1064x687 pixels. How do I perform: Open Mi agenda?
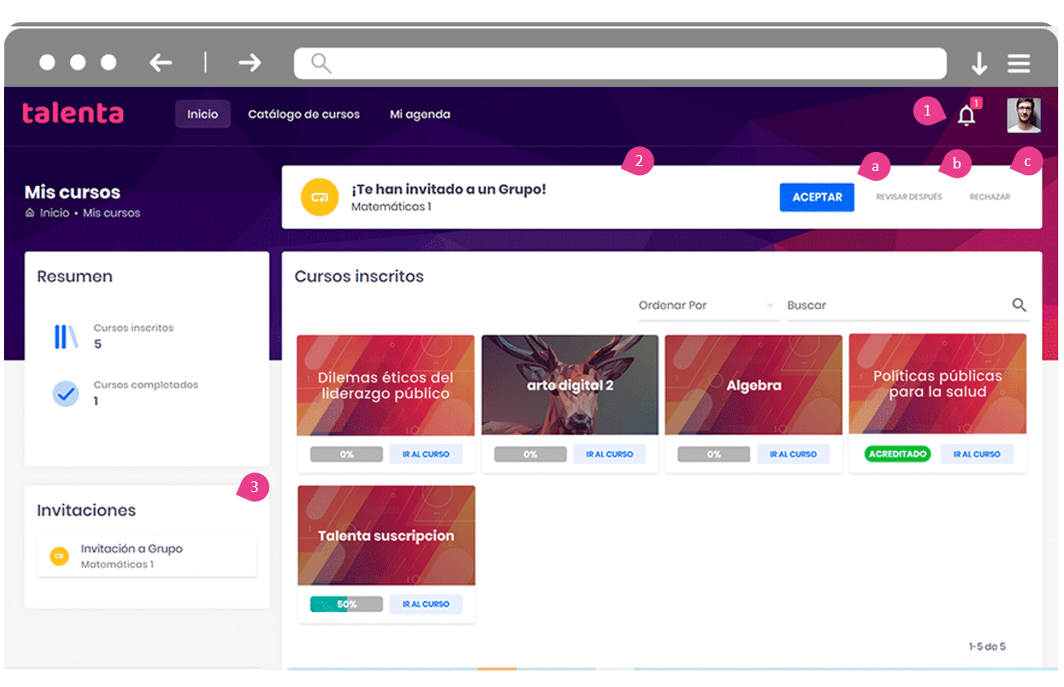coord(420,115)
